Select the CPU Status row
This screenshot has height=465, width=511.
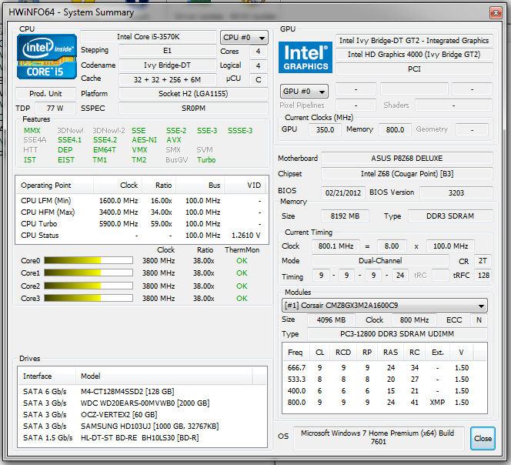click(x=142, y=235)
